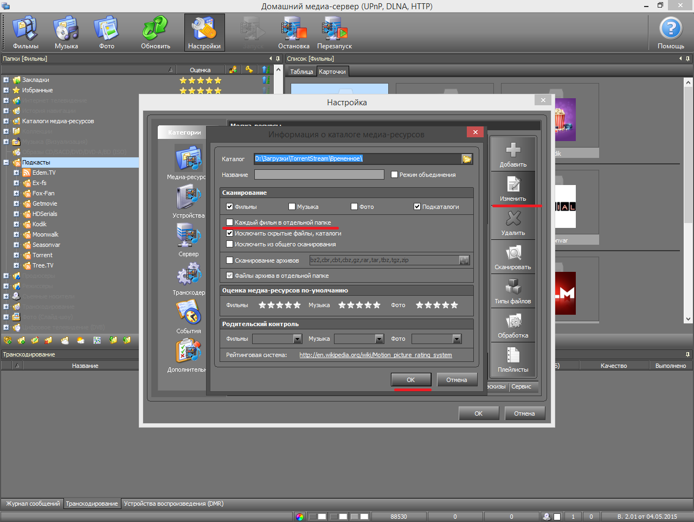The height and width of the screenshot is (522, 694).
Task: Switch to the Транскодирование bottom tab
Action: pos(92,504)
